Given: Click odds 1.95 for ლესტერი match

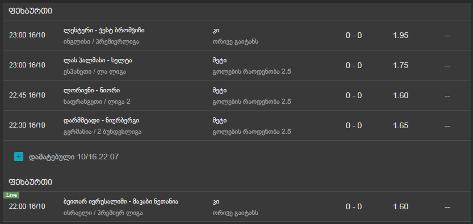Looking at the screenshot, I should 401,36.
